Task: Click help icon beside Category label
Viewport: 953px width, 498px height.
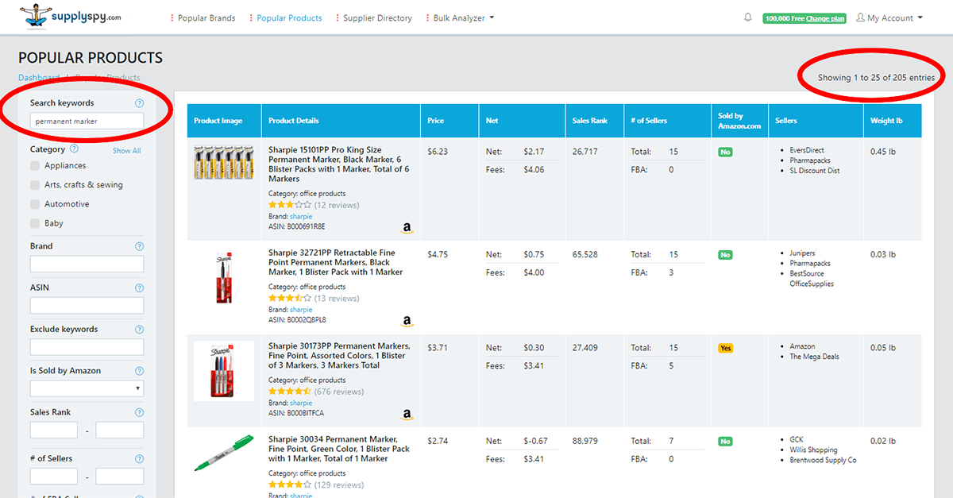Action: [74, 149]
